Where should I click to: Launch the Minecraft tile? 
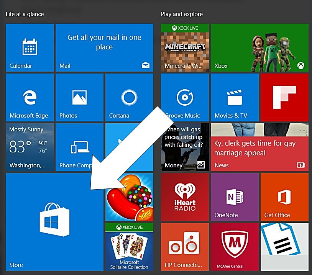click(x=185, y=47)
